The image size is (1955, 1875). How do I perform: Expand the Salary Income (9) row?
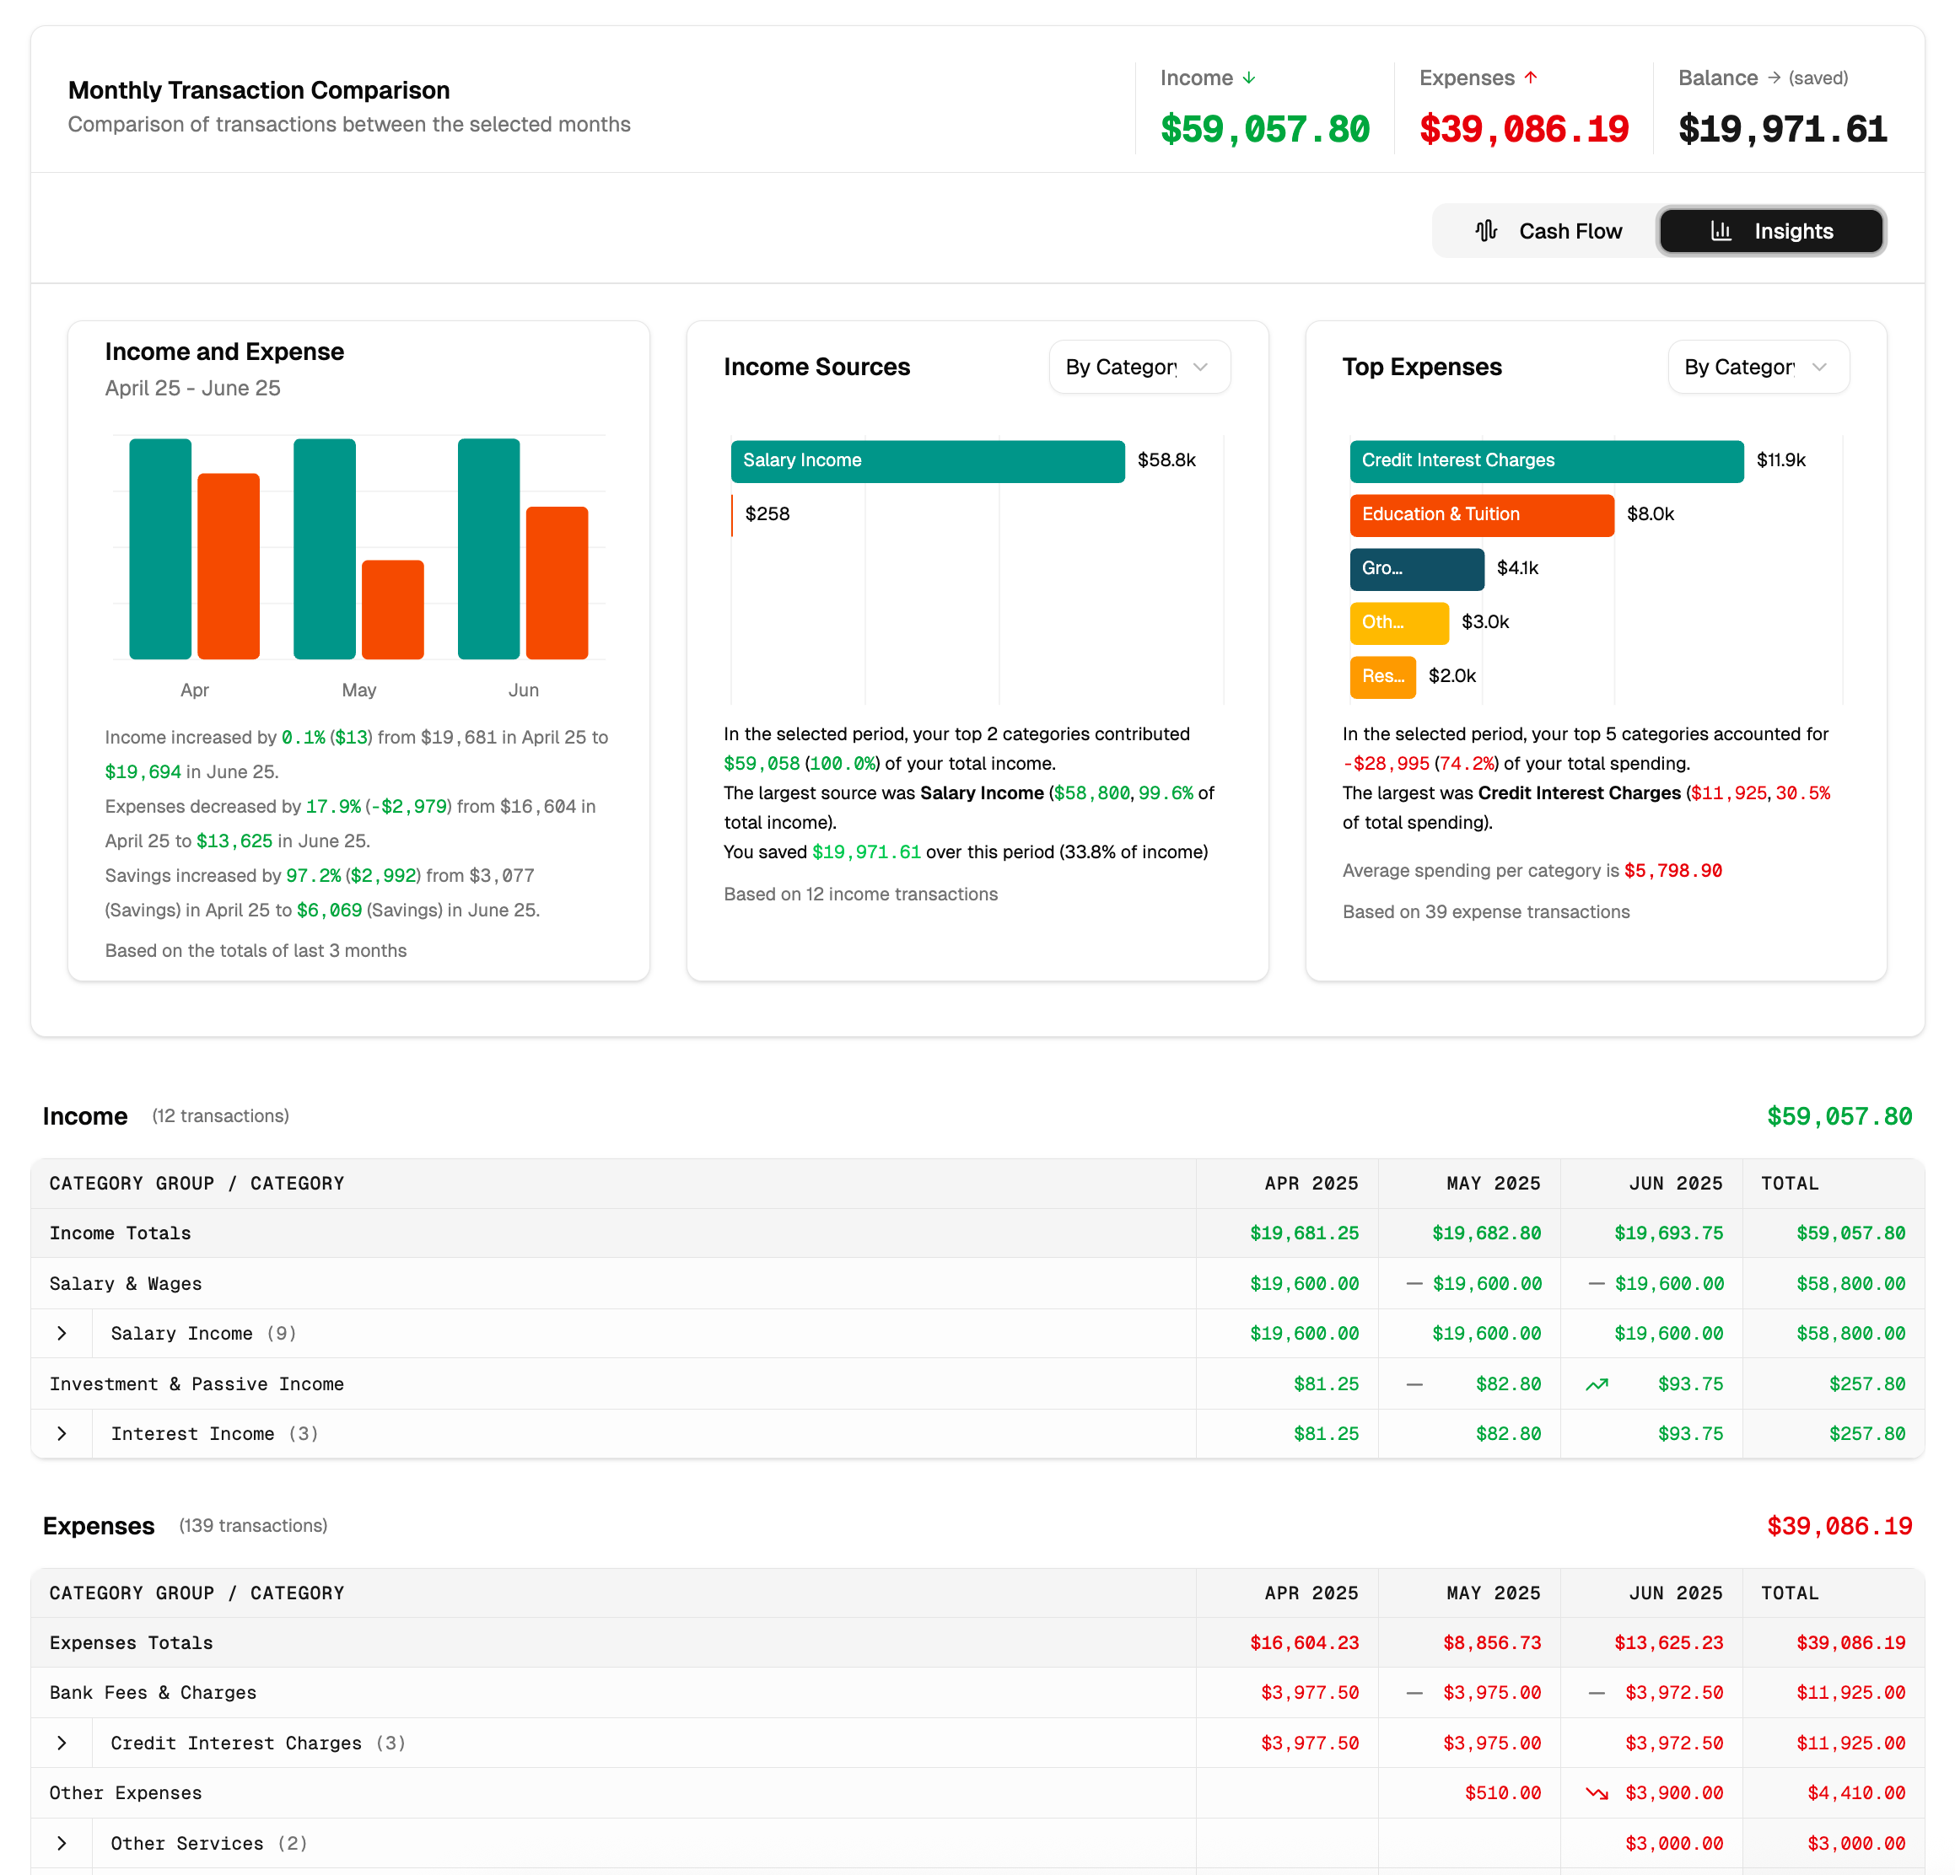pyautogui.click(x=63, y=1333)
